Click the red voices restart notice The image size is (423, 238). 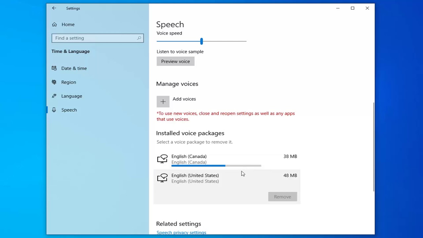(226, 116)
